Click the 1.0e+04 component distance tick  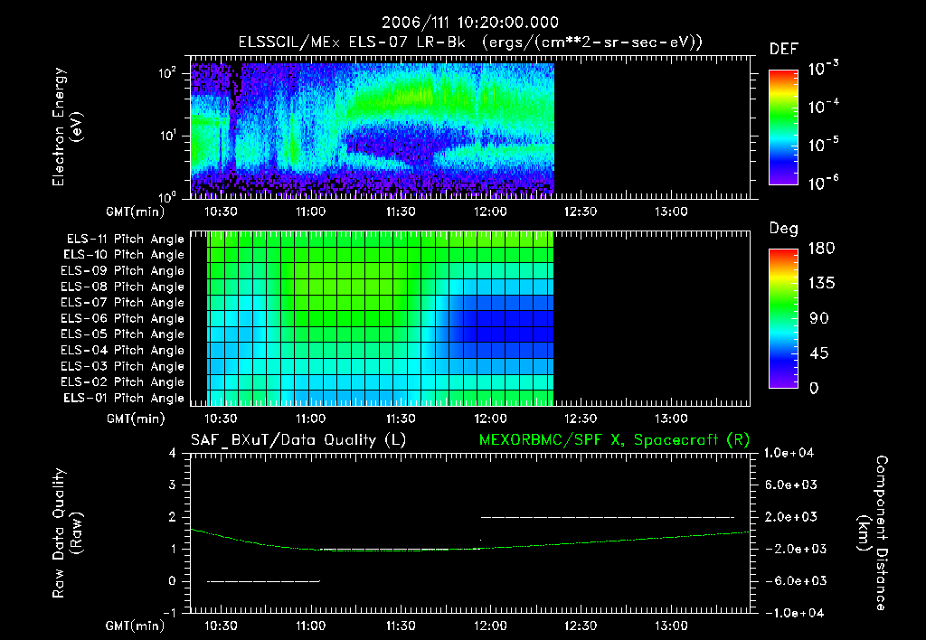point(789,453)
